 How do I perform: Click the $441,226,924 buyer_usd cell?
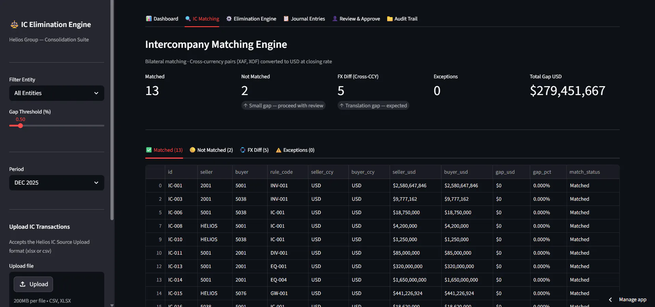point(467,293)
